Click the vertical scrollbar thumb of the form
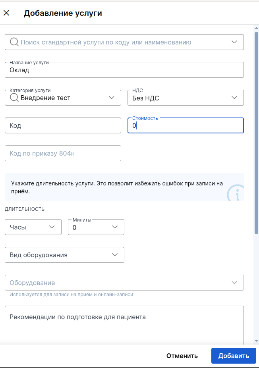 (256, 133)
